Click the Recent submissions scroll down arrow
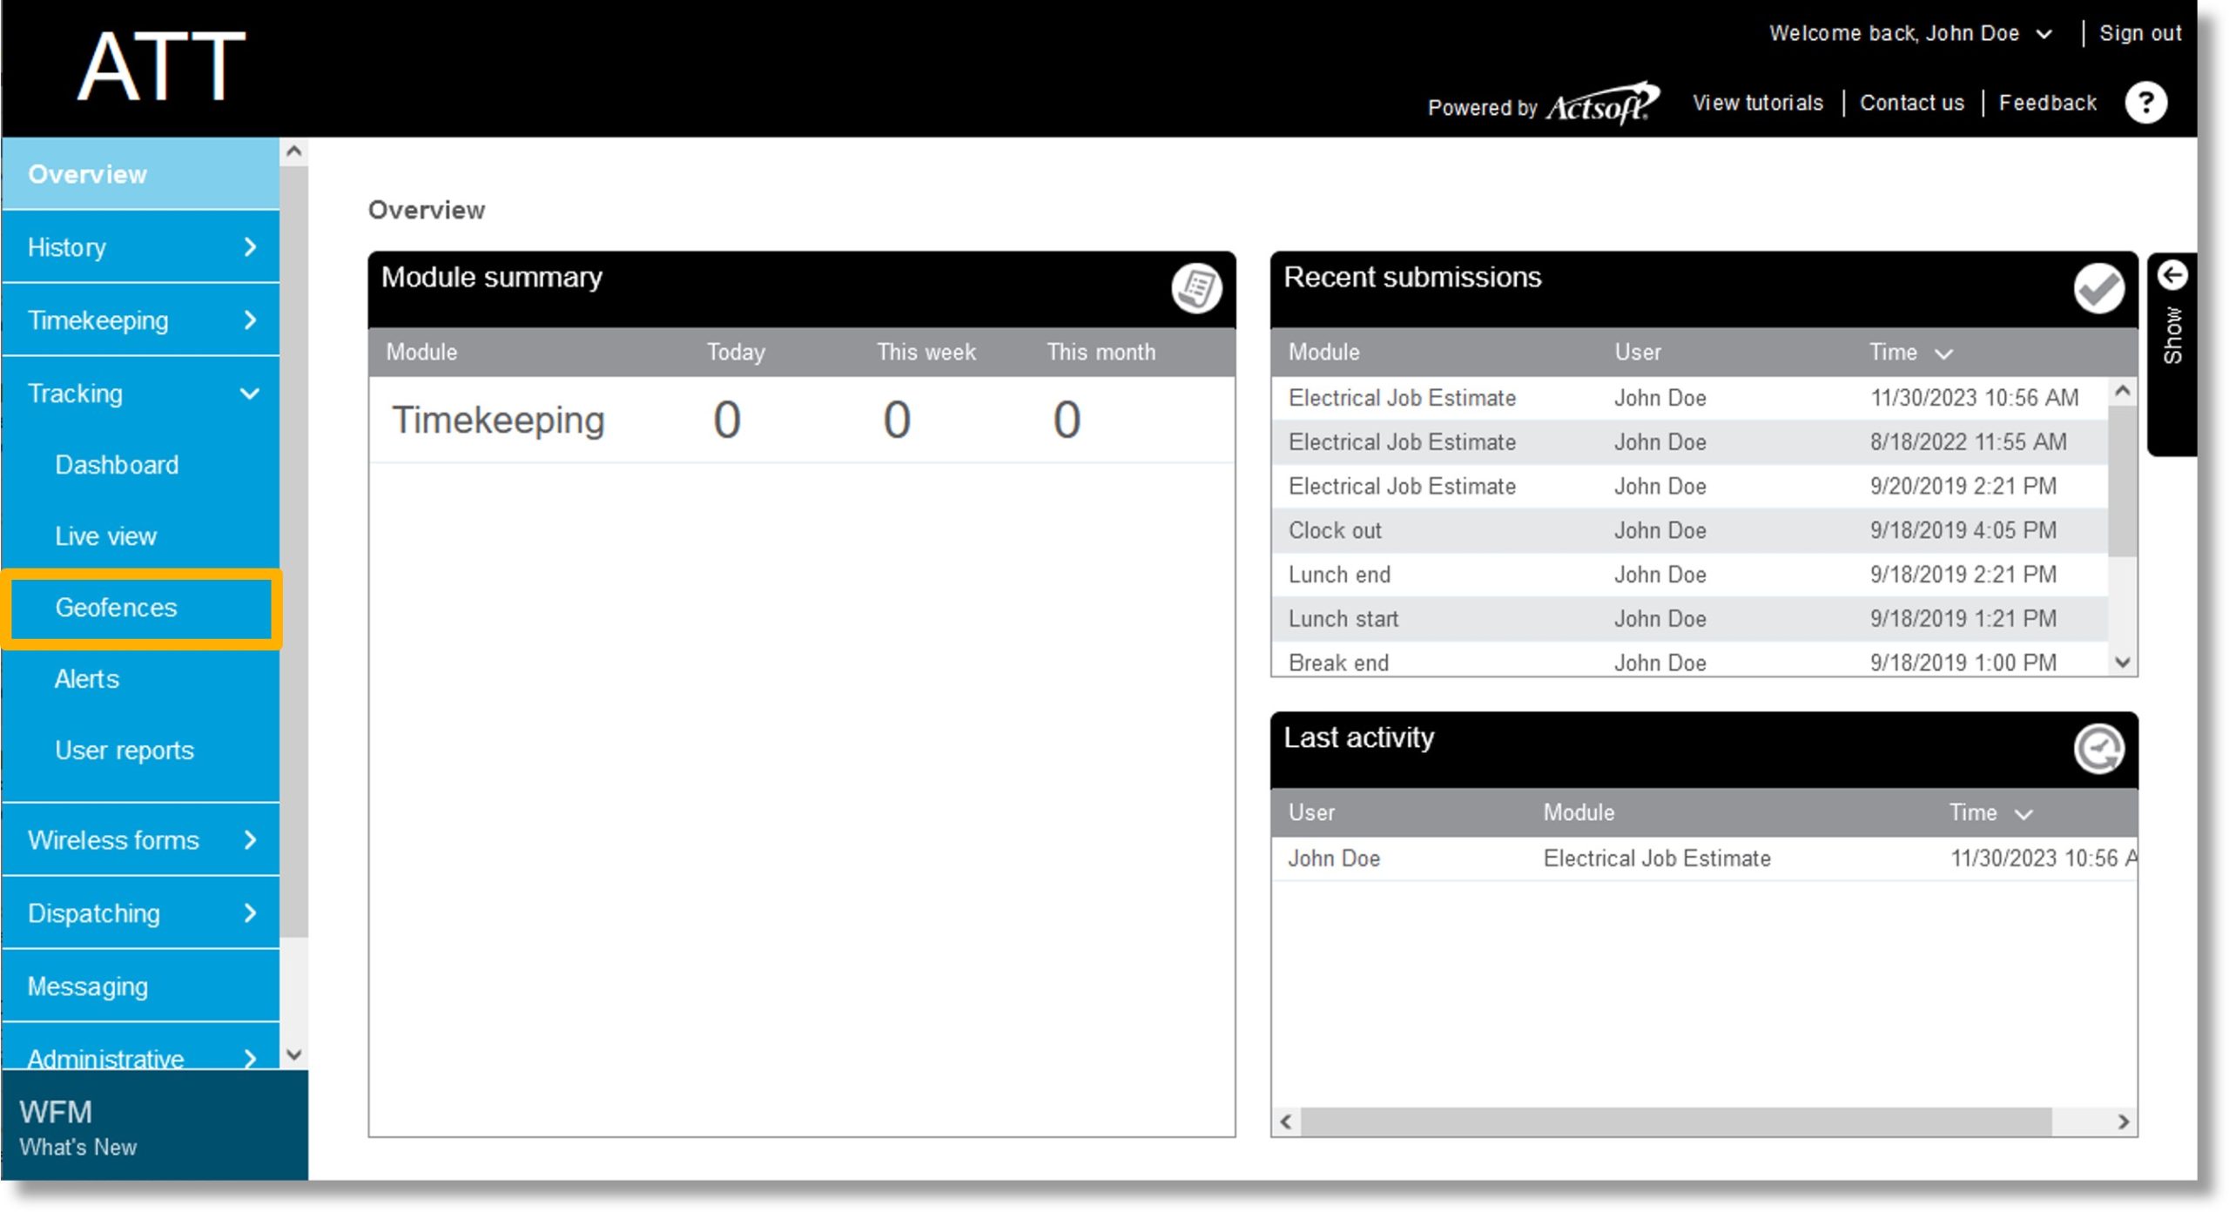The image size is (2229, 1212). 2122,661
